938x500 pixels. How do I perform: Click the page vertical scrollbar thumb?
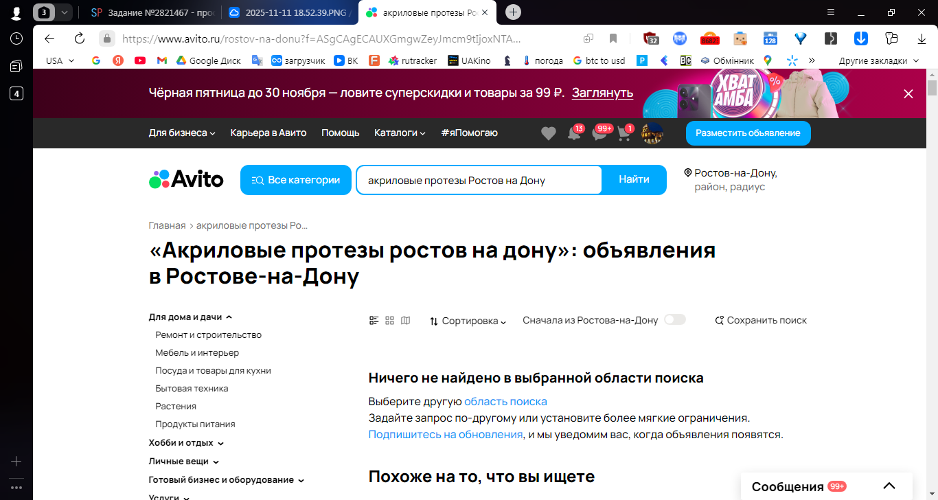pos(932,88)
